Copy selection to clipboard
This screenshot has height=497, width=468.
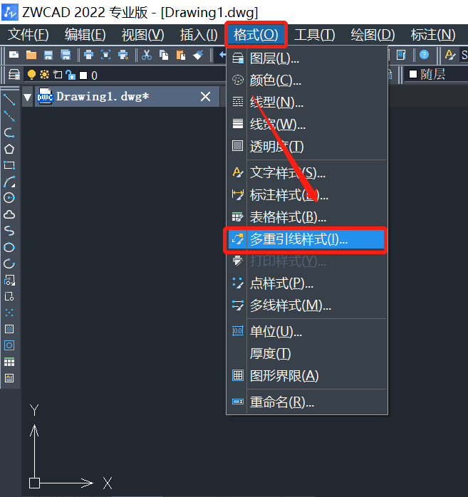pyautogui.click(x=164, y=55)
